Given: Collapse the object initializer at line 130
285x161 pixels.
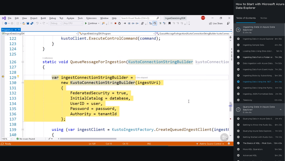Looking at the screenshot, I should [23, 83].
